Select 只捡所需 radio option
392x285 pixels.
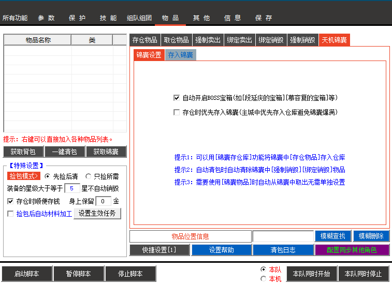88,176
